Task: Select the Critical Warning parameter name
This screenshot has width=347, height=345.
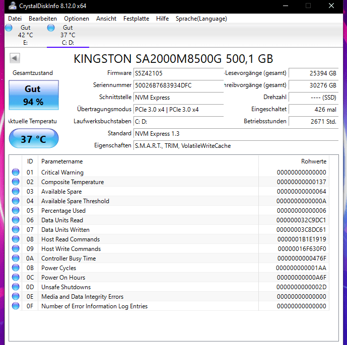Action: tap(62, 172)
